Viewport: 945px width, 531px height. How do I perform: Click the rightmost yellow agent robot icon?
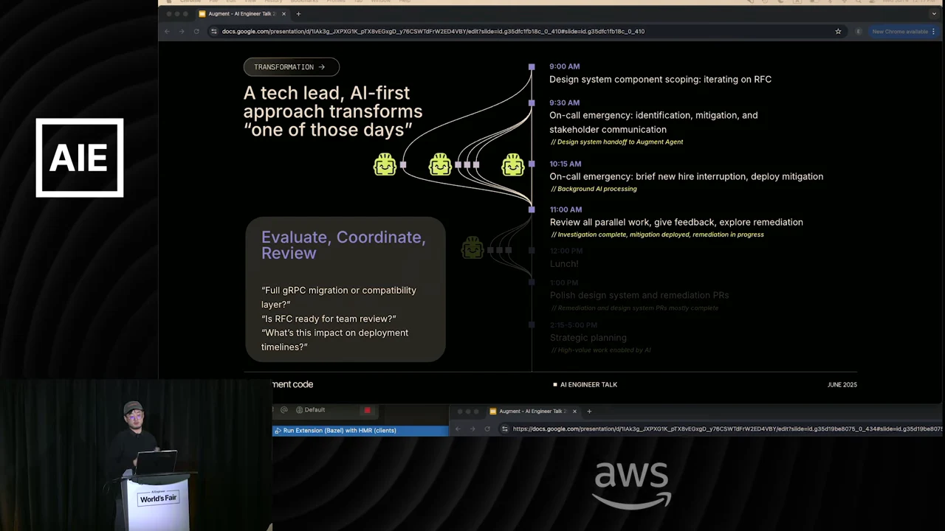pyautogui.click(x=512, y=164)
